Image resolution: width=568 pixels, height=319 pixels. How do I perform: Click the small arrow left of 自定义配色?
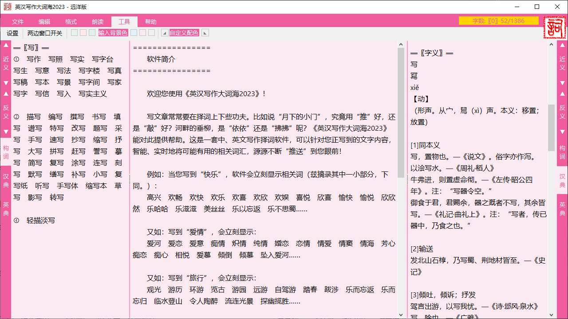point(165,32)
